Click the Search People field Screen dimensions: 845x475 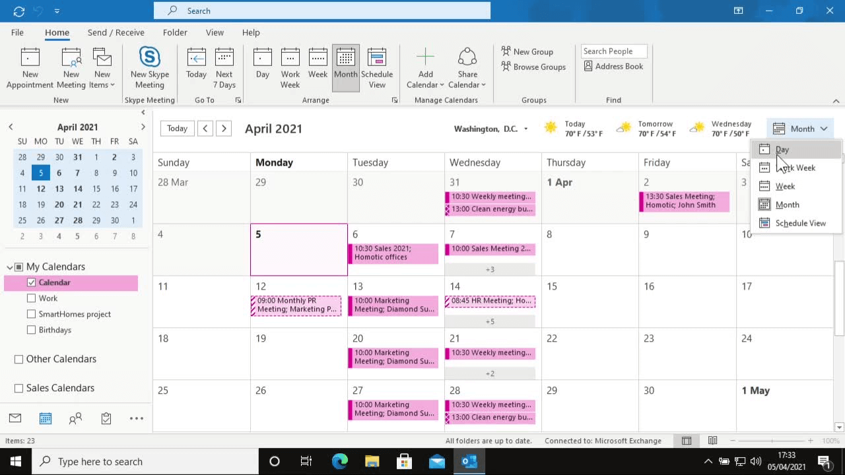613,51
